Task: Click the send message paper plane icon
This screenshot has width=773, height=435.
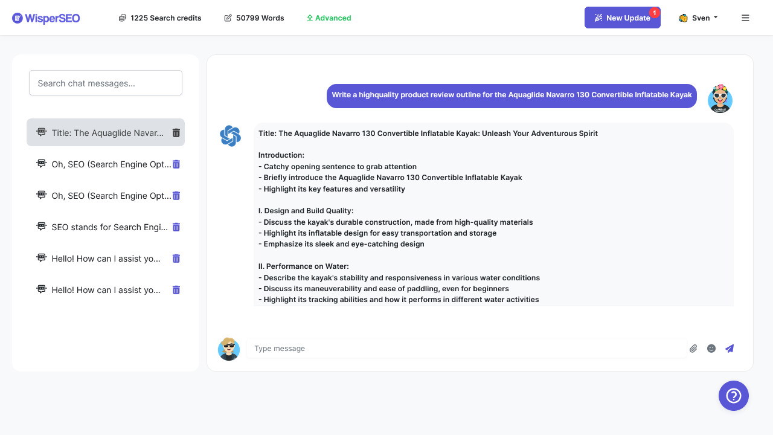Action: pyautogui.click(x=730, y=349)
